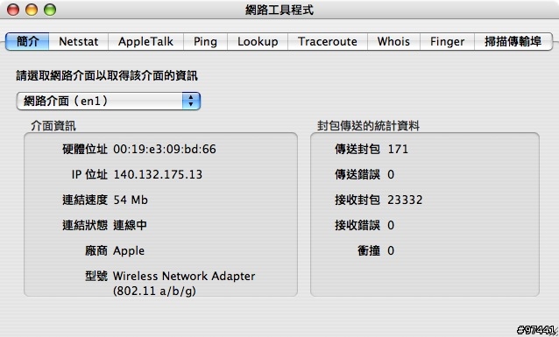
Task: Zoom window with green button
Action: coord(50,10)
